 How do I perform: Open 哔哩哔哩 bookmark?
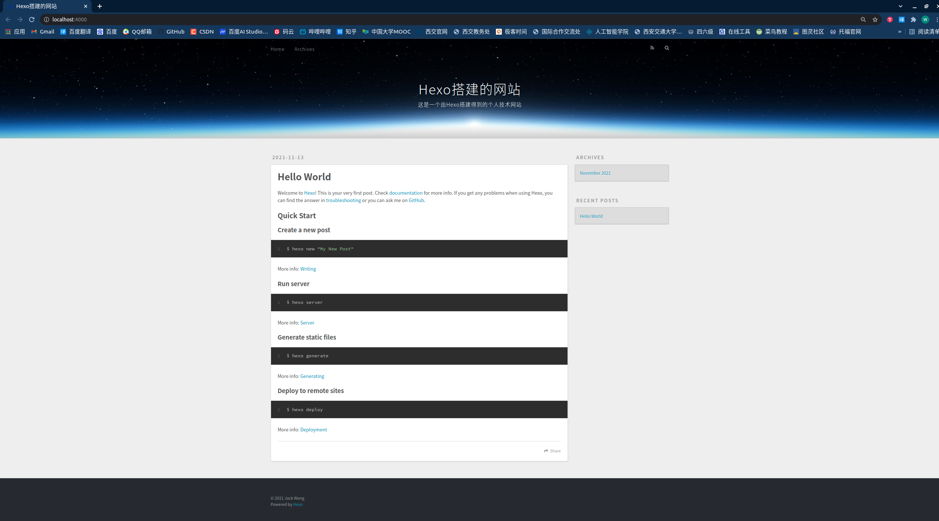(315, 32)
